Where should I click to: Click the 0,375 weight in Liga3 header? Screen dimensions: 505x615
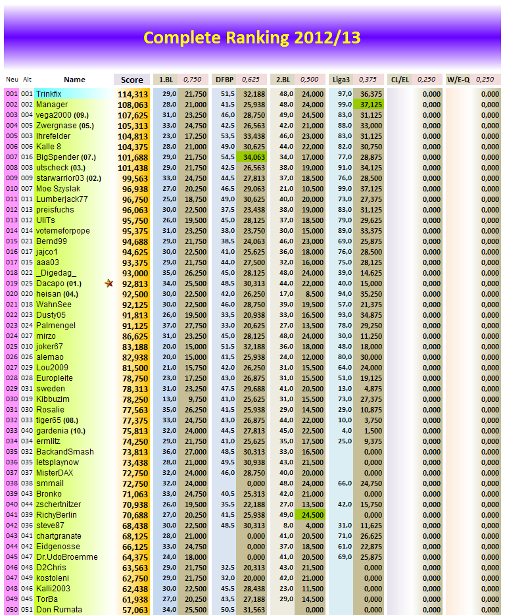(368, 80)
